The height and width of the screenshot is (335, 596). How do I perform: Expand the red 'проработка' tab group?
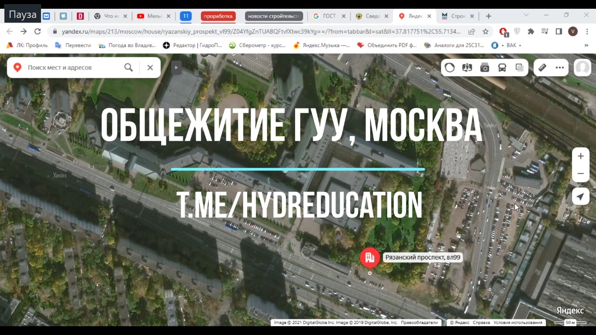218,16
